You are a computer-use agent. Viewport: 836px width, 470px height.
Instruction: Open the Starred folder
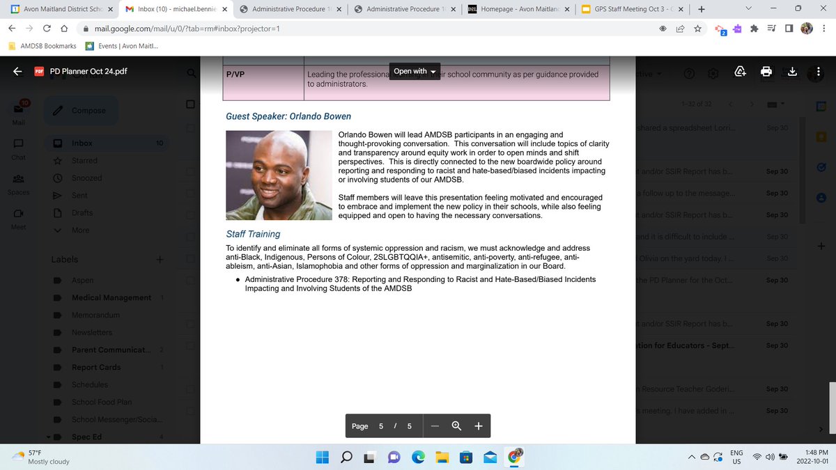pyautogui.click(x=84, y=161)
